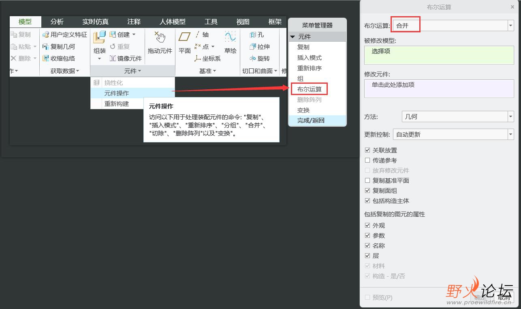Screen dimensions: 521x309
Task: Select the 旋转 revolve tool
Action: pos(259,58)
